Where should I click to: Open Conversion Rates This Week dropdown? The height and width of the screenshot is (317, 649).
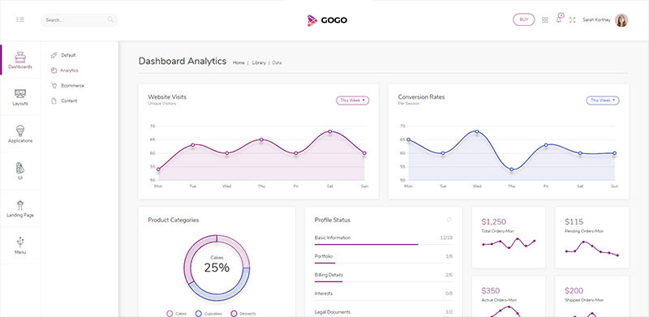pyautogui.click(x=603, y=101)
